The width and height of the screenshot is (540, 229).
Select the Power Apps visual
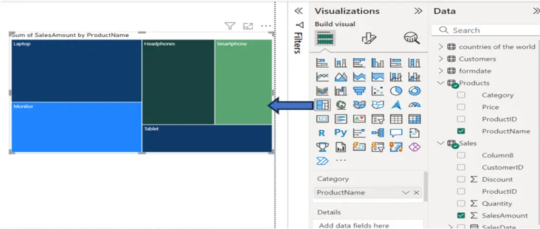[414, 147]
